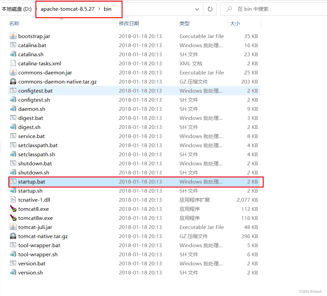This screenshot has height=296, width=327.
Task: Select the setclasspath.bat file name
Action: tap(38, 145)
